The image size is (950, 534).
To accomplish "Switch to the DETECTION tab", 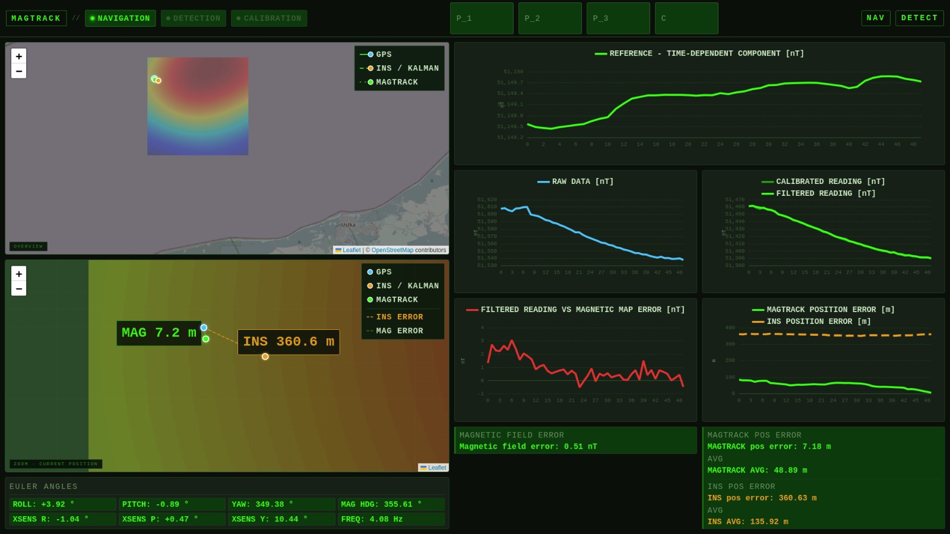I will 194,18.
